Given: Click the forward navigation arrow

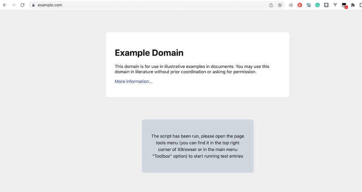Looking at the screenshot, I should tap(13, 5).
